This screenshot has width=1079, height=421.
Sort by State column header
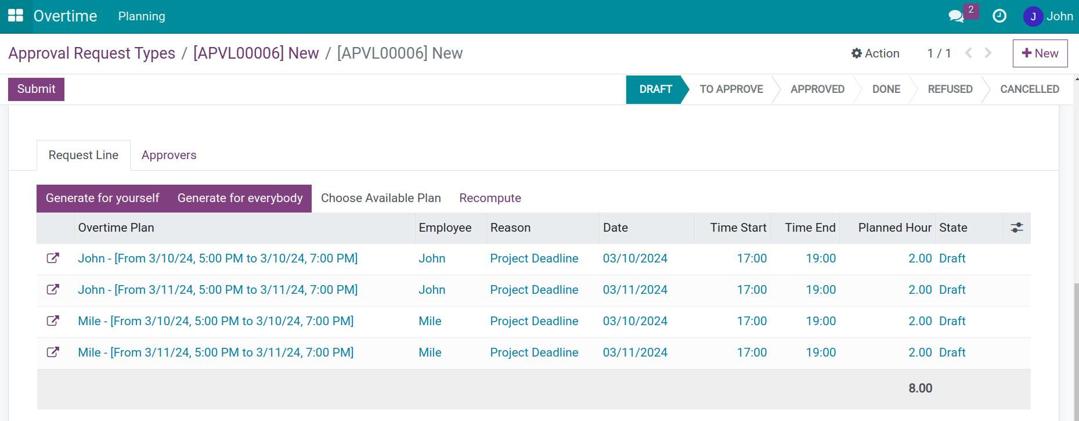pyautogui.click(x=969, y=228)
